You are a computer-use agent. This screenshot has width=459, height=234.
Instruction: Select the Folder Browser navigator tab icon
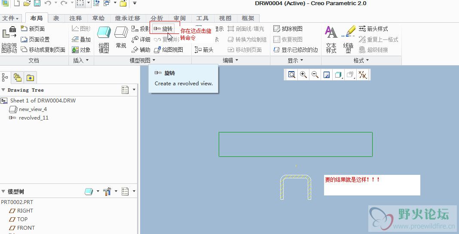click(x=18, y=77)
